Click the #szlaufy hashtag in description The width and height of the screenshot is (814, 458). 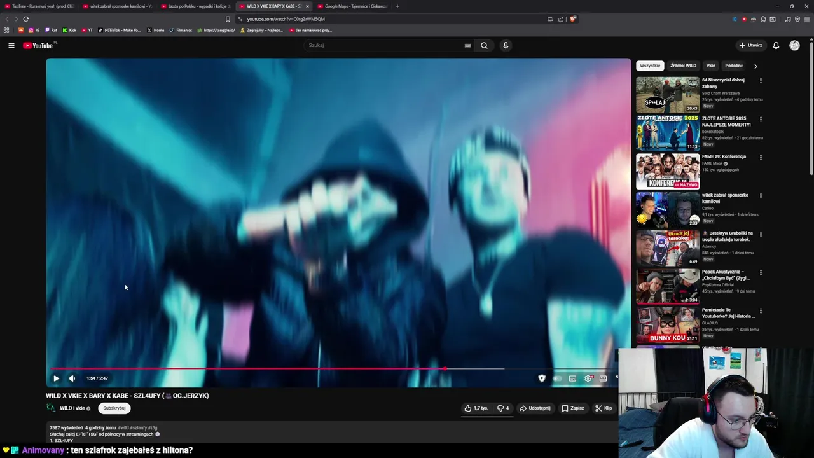[x=139, y=428]
